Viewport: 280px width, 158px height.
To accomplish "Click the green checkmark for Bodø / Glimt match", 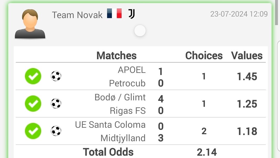I will tap(33, 103).
